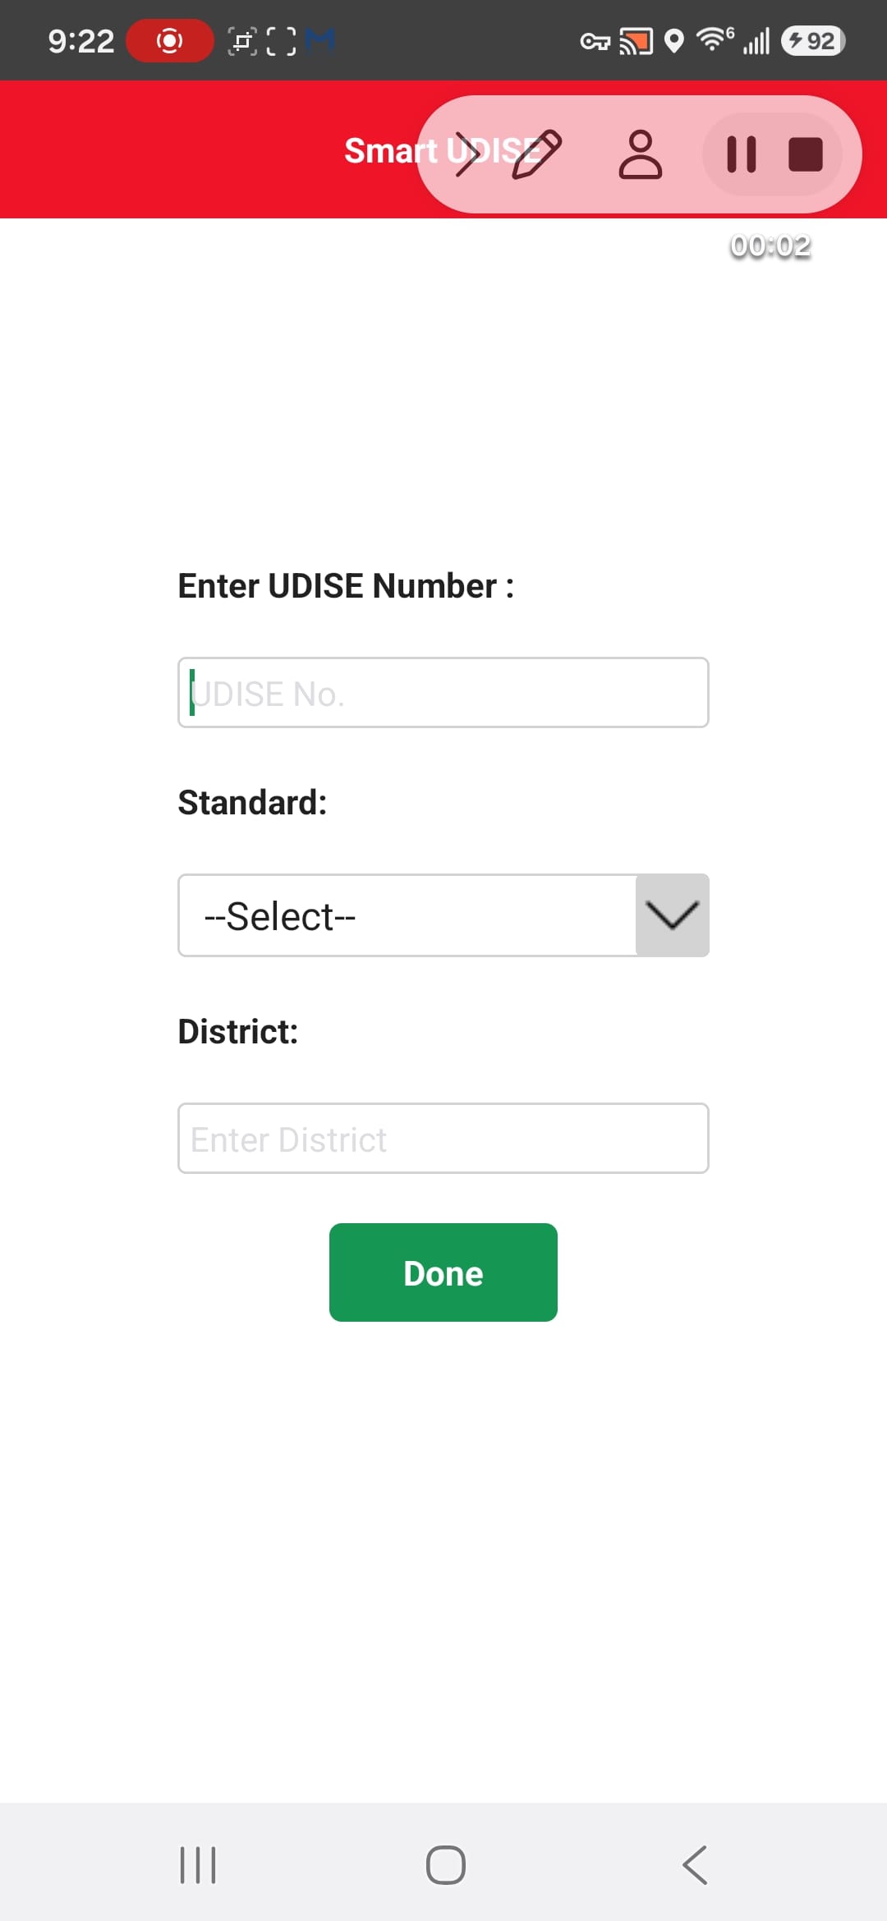Tap the green Done button
This screenshot has height=1921, width=887.
443,1272
